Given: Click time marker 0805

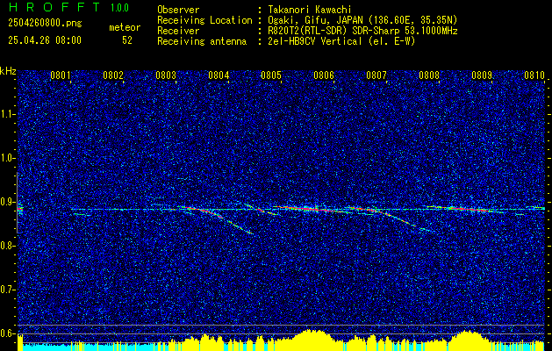Looking at the screenshot, I should tap(270, 75).
